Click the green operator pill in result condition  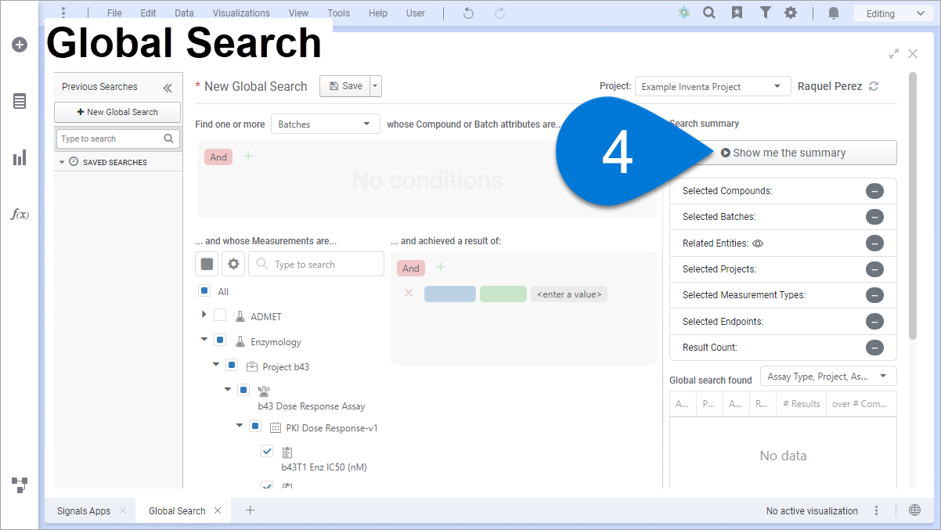[503, 294]
